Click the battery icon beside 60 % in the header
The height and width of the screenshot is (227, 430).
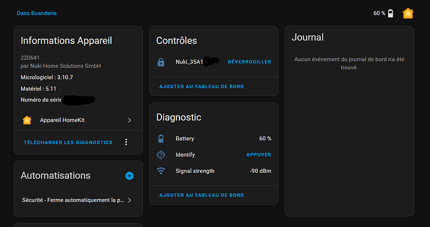(x=391, y=13)
